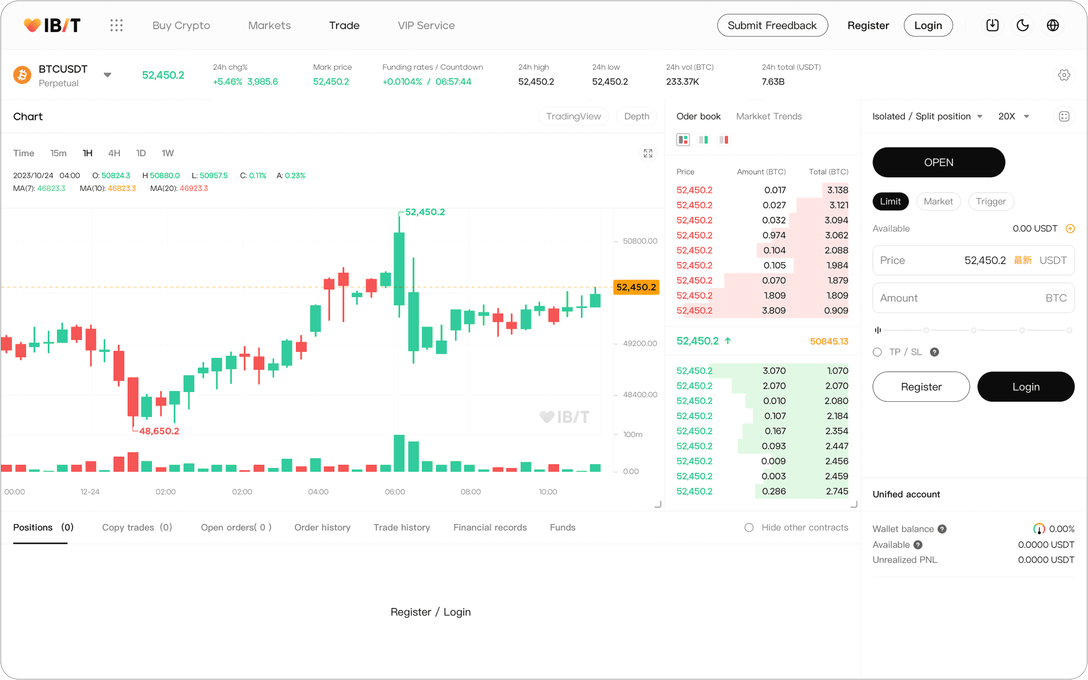Open the 20X leverage dropdown

click(1013, 116)
